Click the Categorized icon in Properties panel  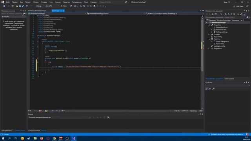pyautogui.click(x=207, y=89)
